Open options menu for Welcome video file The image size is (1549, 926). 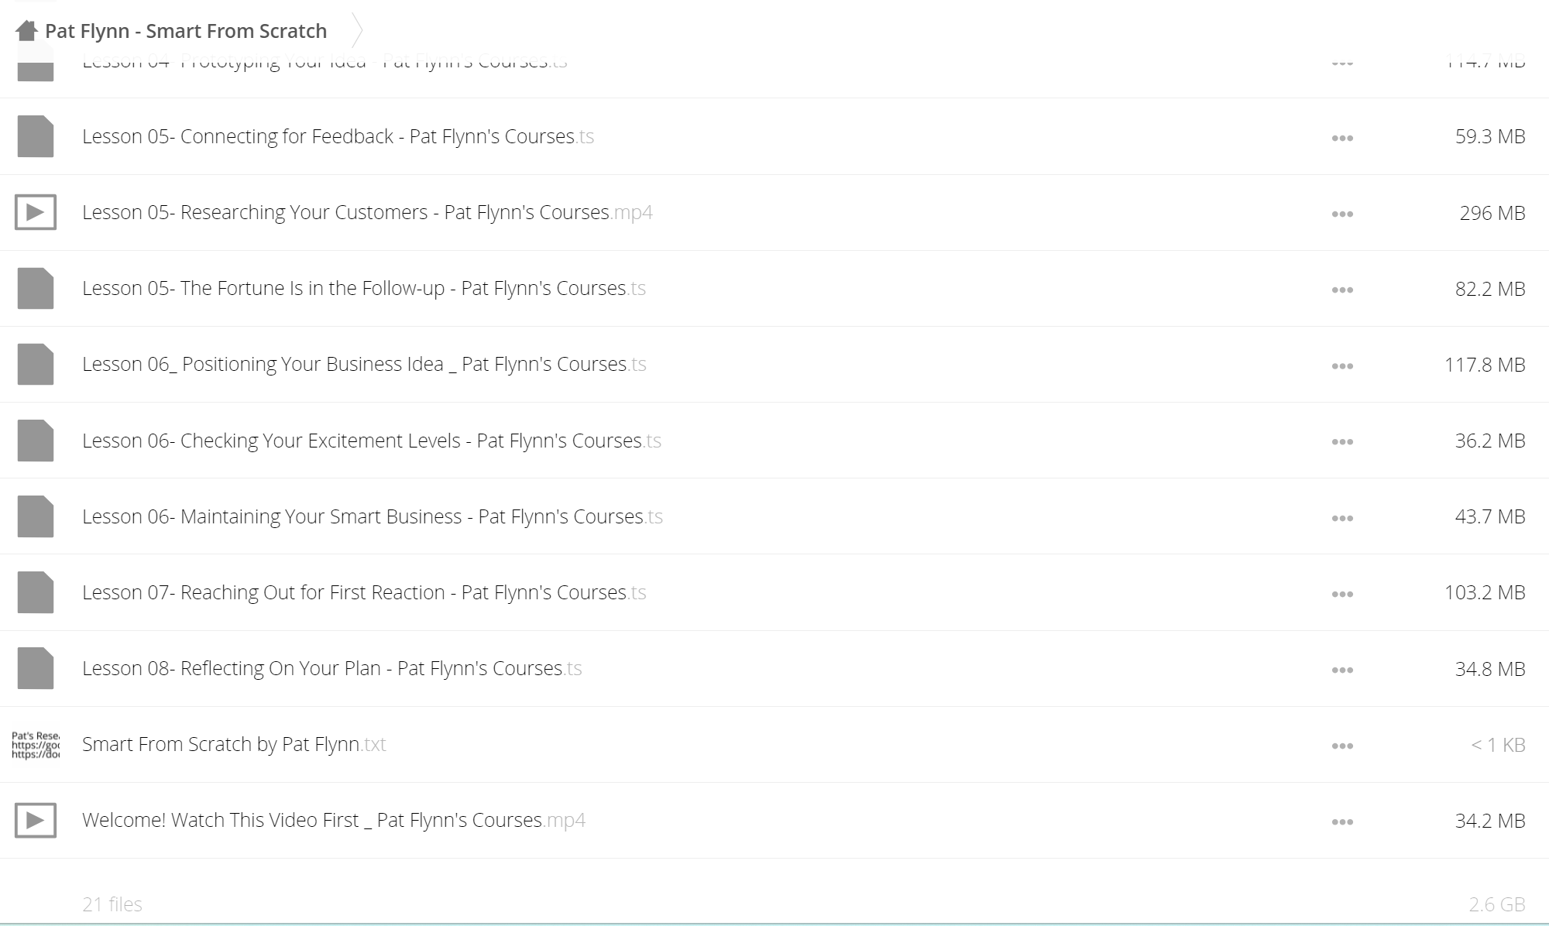(1342, 821)
